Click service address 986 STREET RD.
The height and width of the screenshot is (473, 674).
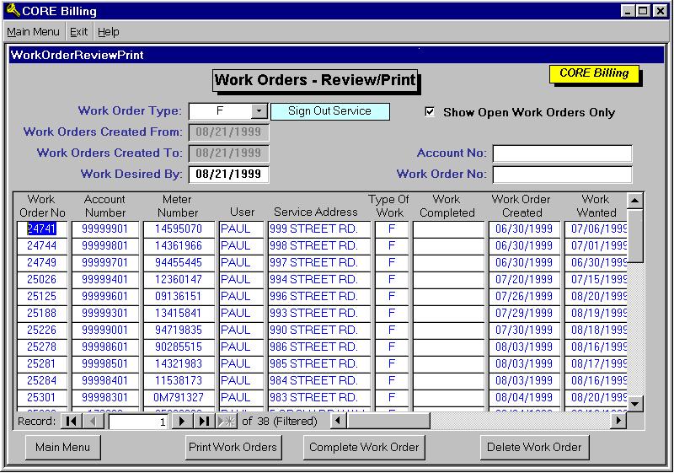pos(319,347)
